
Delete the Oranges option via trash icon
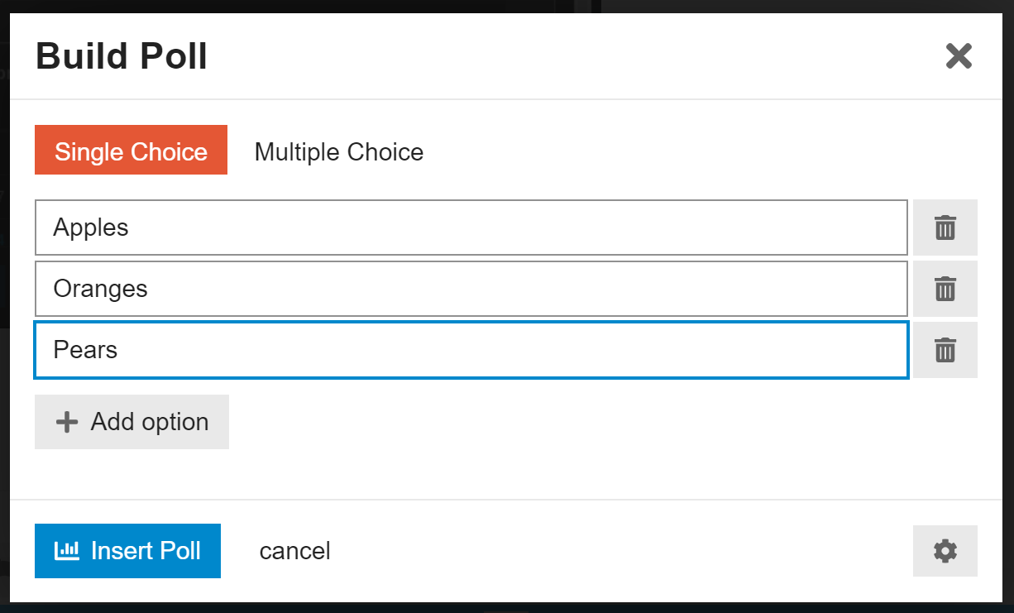(945, 289)
